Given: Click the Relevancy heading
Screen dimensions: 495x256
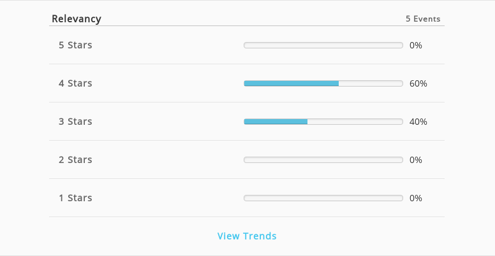Looking at the screenshot, I should click(x=77, y=18).
